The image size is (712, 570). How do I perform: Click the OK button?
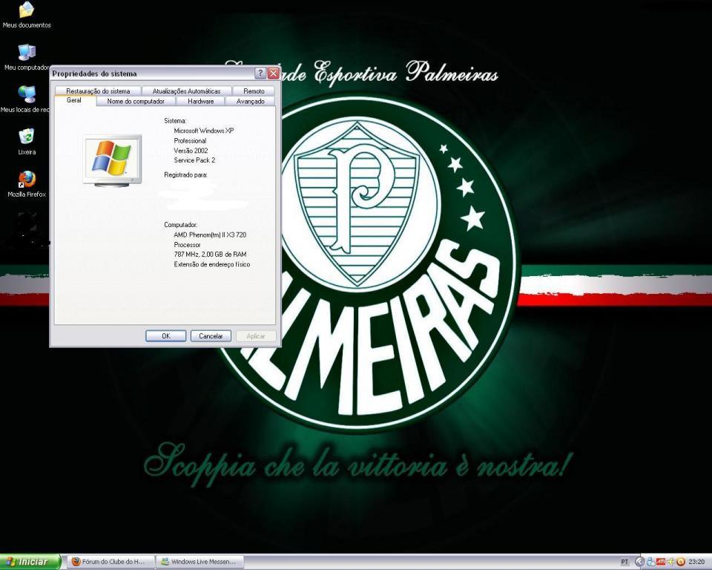coord(165,336)
